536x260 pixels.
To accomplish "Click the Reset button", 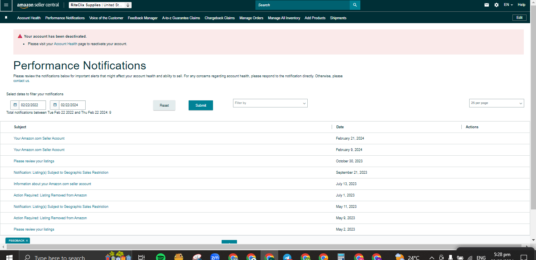I will [x=164, y=105].
